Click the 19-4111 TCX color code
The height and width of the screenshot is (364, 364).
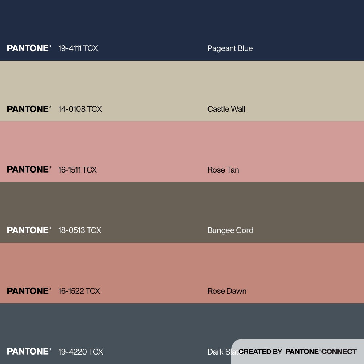click(x=78, y=48)
